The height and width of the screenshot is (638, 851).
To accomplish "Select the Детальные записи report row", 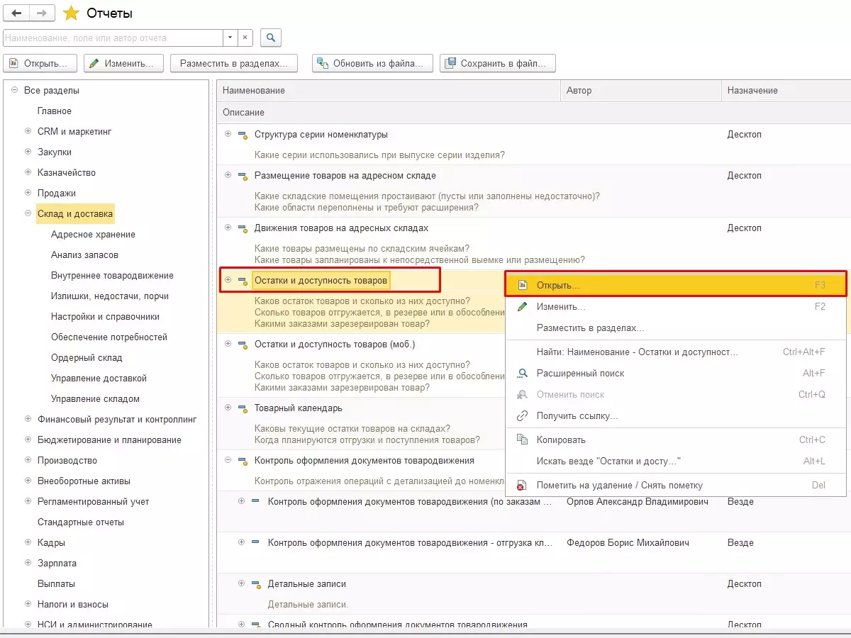I will coord(306,583).
